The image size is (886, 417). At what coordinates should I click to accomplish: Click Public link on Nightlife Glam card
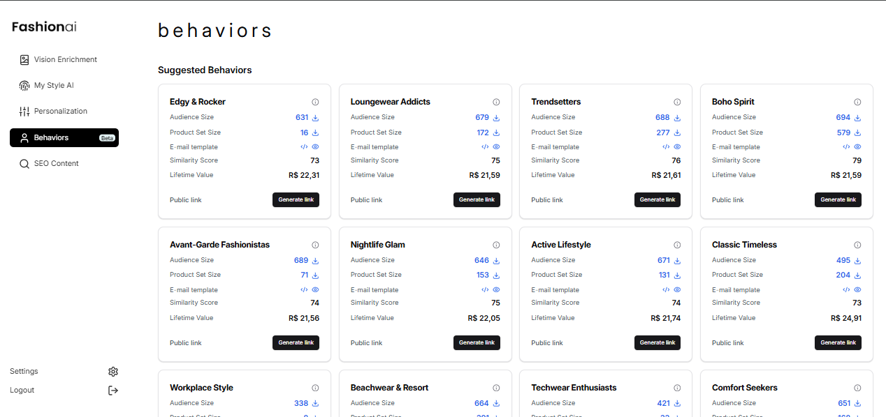coord(366,343)
